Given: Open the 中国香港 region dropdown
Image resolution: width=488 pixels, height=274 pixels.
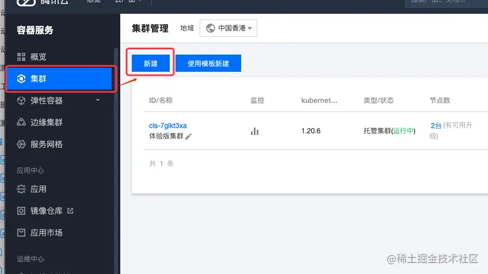Looking at the screenshot, I should (x=228, y=28).
